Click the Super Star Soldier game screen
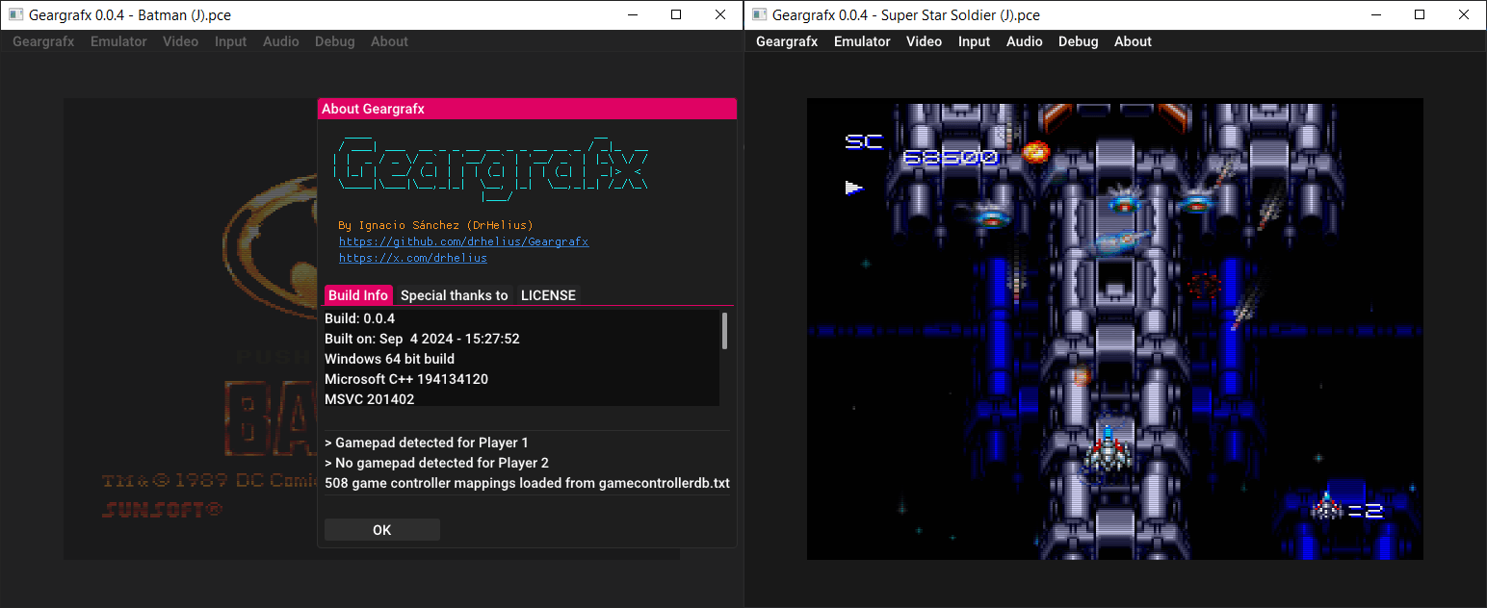This screenshot has width=1487, height=608. [x=1115, y=329]
